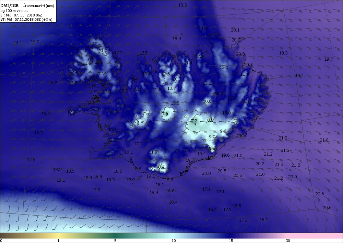Click the legend tick label 30
343x243 pixels.
(x=288, y=241)
